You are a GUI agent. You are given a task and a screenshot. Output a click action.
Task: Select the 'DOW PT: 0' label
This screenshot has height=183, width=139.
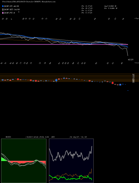point(9,13)
